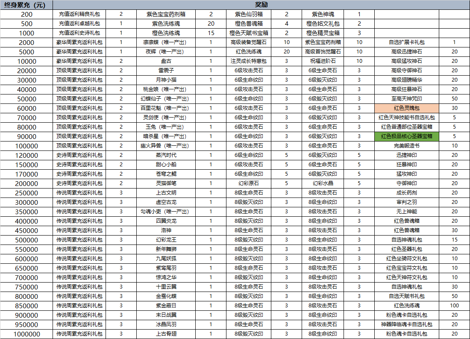The image size is (470, 339).
Task: Select the 橙色天赋书宝箱 cell
Action: [249, 33]
